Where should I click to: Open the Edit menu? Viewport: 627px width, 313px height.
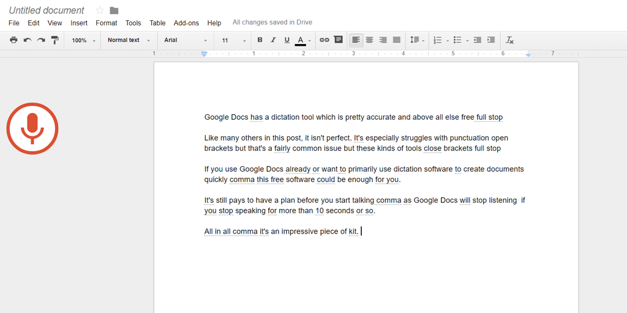pyautogui.click(x=34, y=23)
